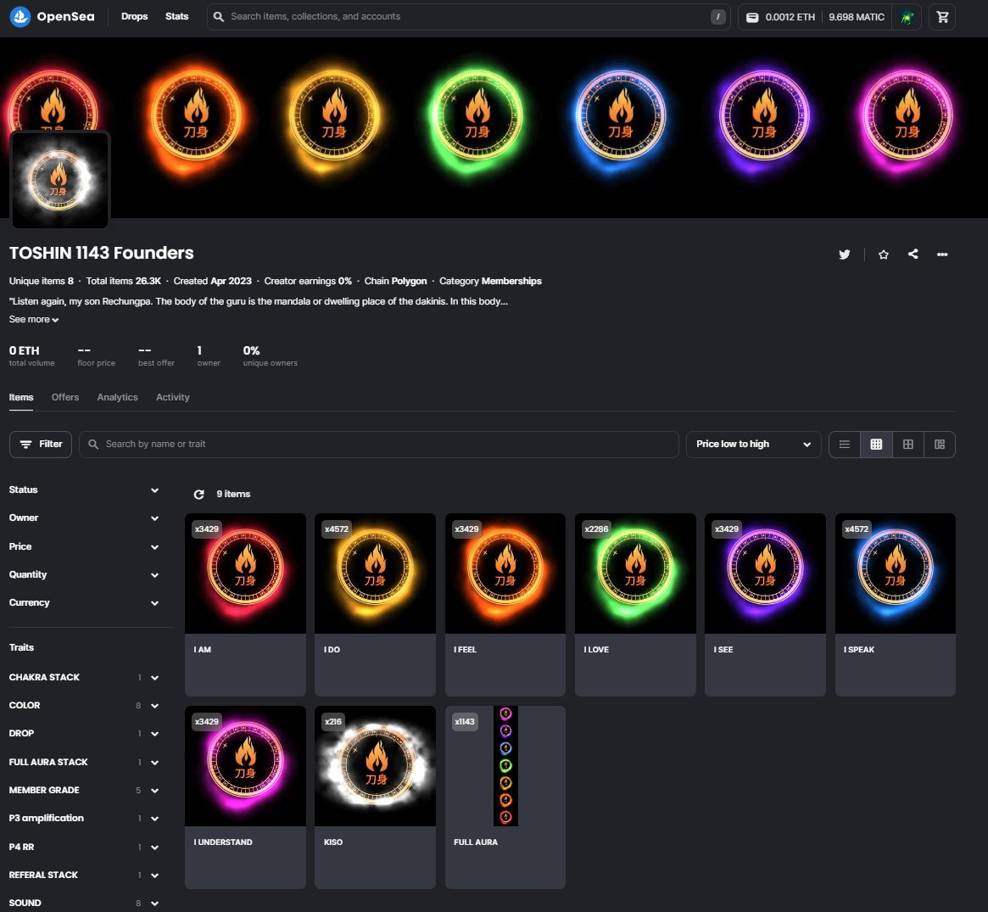Click the collection profile avatar image
Viewport: 988px width, 912px height.
[60, 180]
